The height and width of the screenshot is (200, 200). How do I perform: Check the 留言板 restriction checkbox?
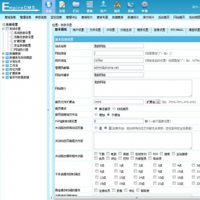pos(138,190)
